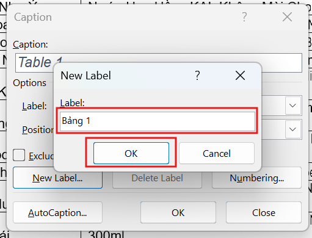The image size is (312, 238).
Task: Close the New Label dialog with X
Action: (240, 76)
